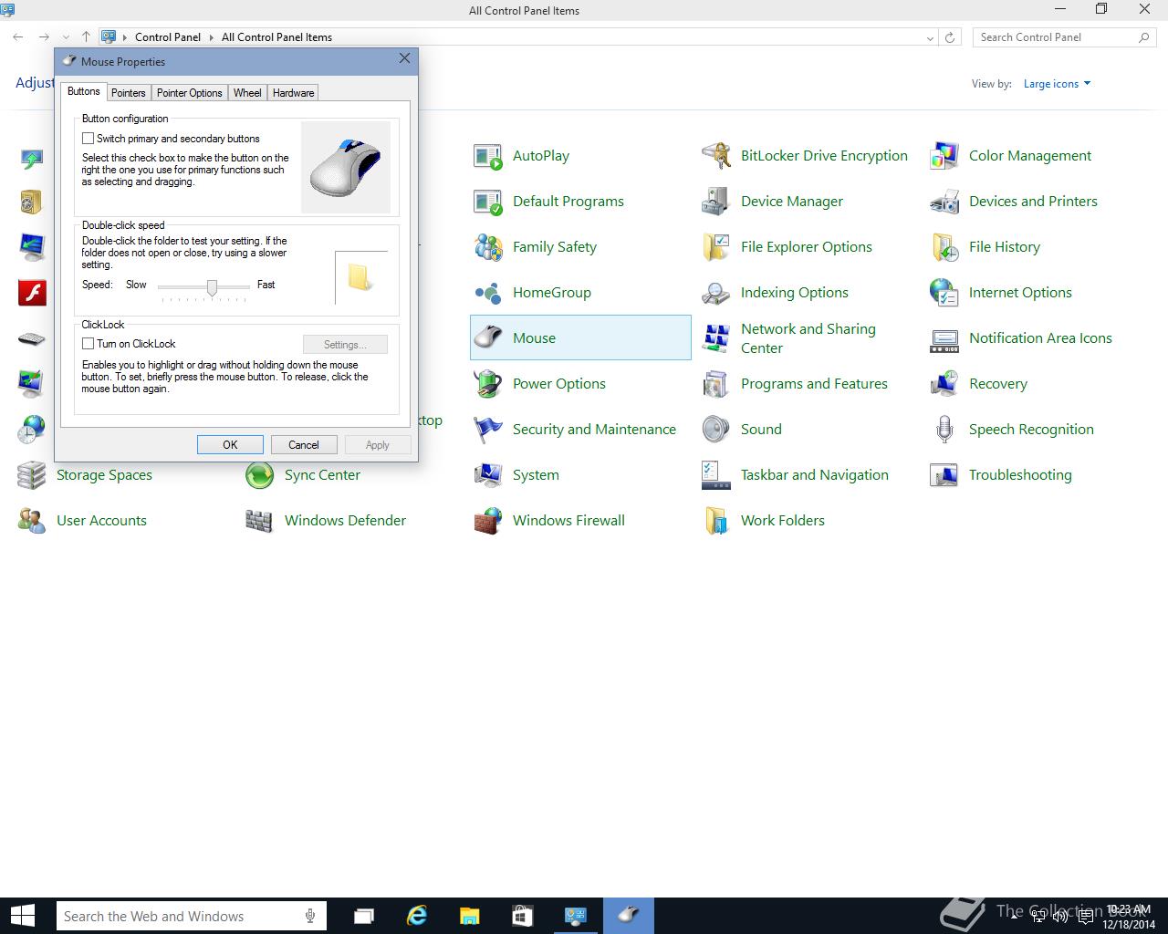Click Search the Web and Windows box

pos(191,916)
